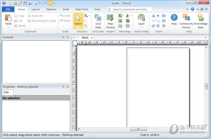211x139 pixels.
Task: Select the Plot1 document tab
Action: (85, 38)
